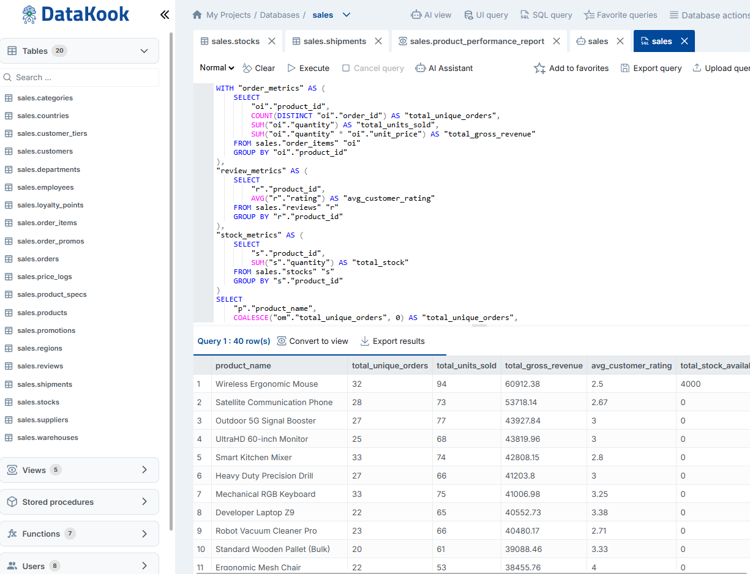
Task: Export the current query
Action: [650, 68]
